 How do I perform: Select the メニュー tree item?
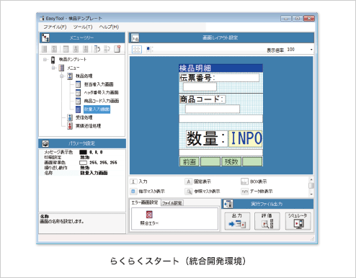pos(73,68)
